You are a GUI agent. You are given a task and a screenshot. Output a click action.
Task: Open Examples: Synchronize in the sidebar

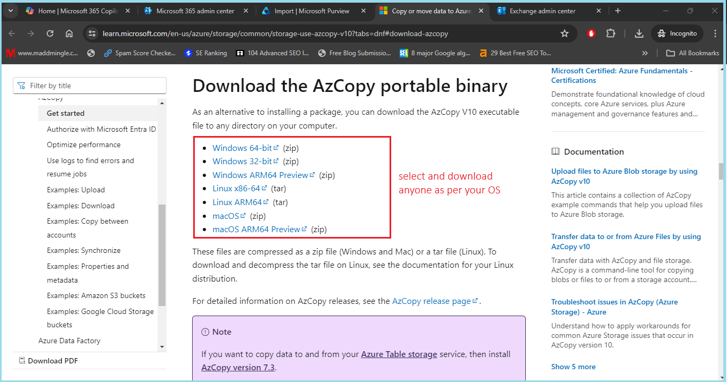pyautogui.click(x=84, y=250)
